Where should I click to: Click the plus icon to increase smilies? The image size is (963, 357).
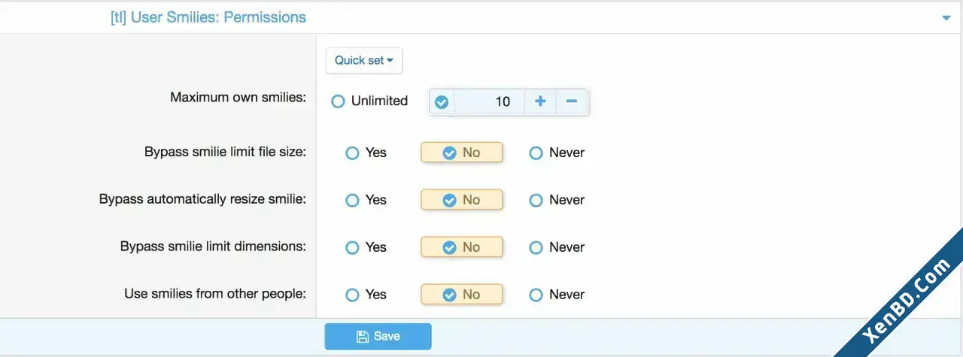point(540,101)
